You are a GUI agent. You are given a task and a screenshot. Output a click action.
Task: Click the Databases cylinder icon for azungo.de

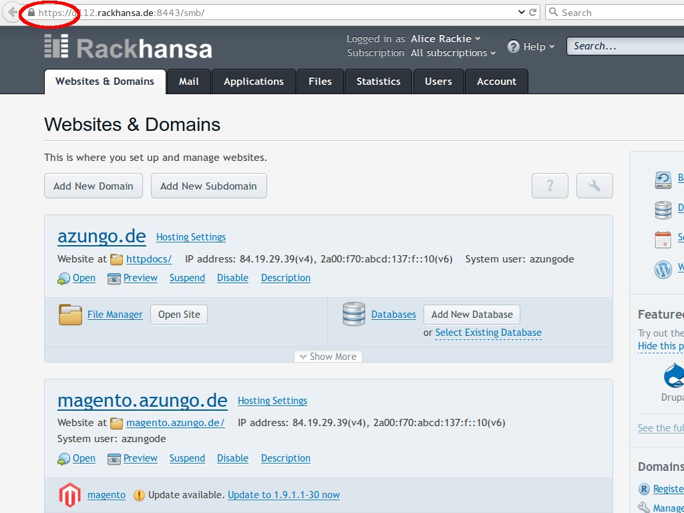click(354, 314)
